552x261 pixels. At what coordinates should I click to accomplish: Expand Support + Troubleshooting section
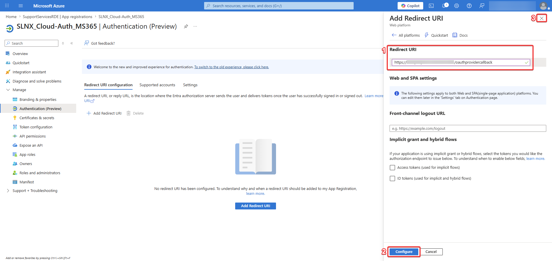(x=8, y=191)
